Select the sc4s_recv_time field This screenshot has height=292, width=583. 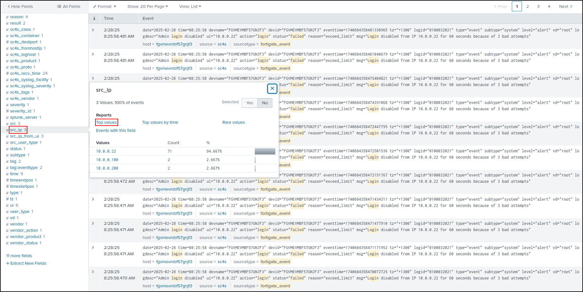(x=25, y=73)
